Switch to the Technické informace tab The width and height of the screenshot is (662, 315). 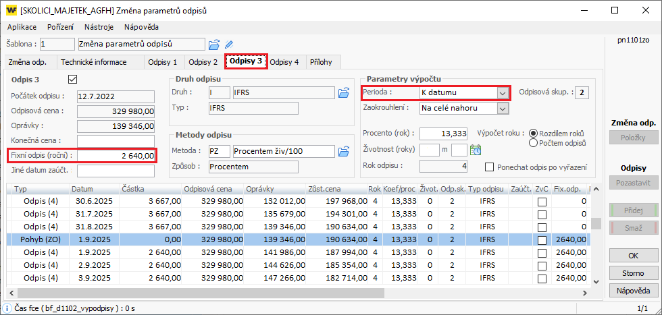click(x=93, y=62)
